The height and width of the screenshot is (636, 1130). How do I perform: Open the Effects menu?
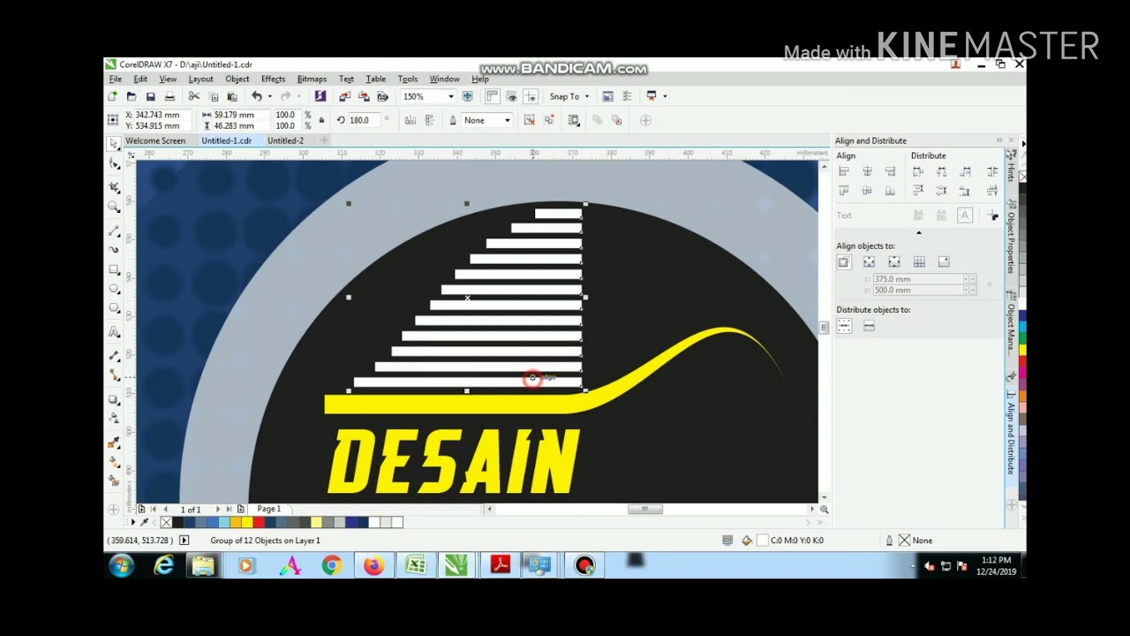tap(273, 79)
